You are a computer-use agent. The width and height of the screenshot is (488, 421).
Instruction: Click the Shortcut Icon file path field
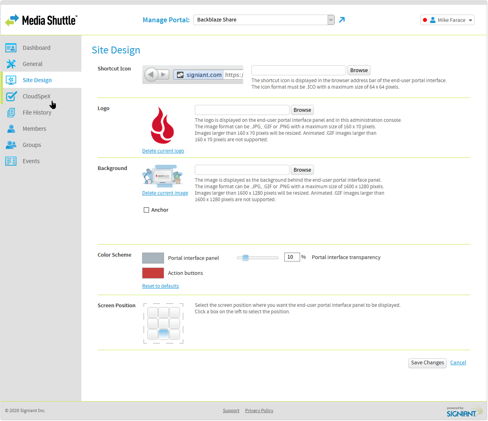(299, 70)
